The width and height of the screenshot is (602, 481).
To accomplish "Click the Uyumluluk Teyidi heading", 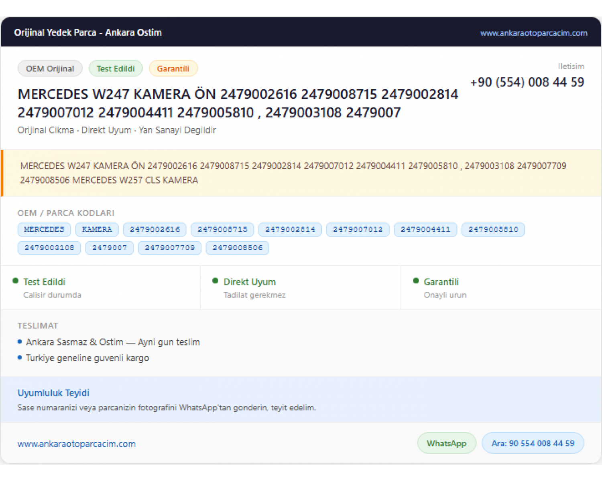I will pos(53,393).
